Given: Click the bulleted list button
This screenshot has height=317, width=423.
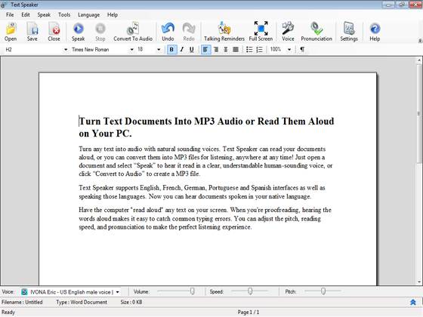Looking at the screenshot, I should pos(249,49).
